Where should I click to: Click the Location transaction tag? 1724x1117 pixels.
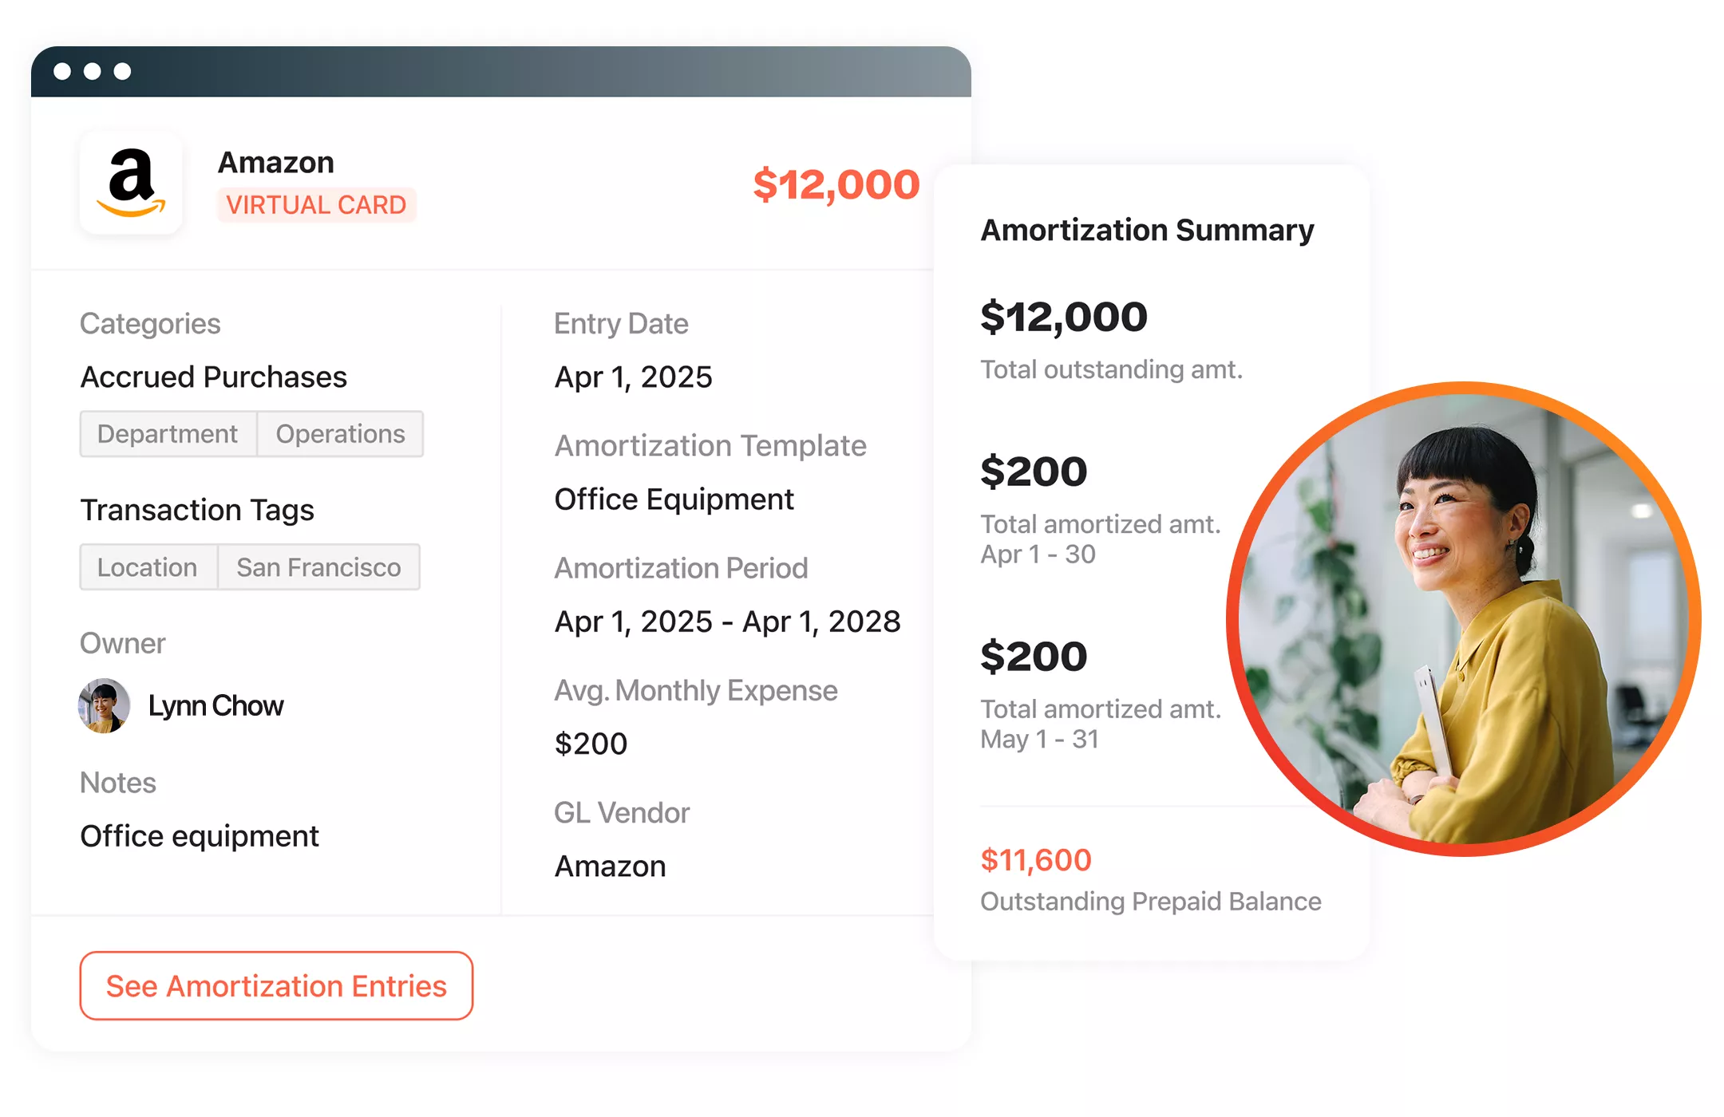148,567
